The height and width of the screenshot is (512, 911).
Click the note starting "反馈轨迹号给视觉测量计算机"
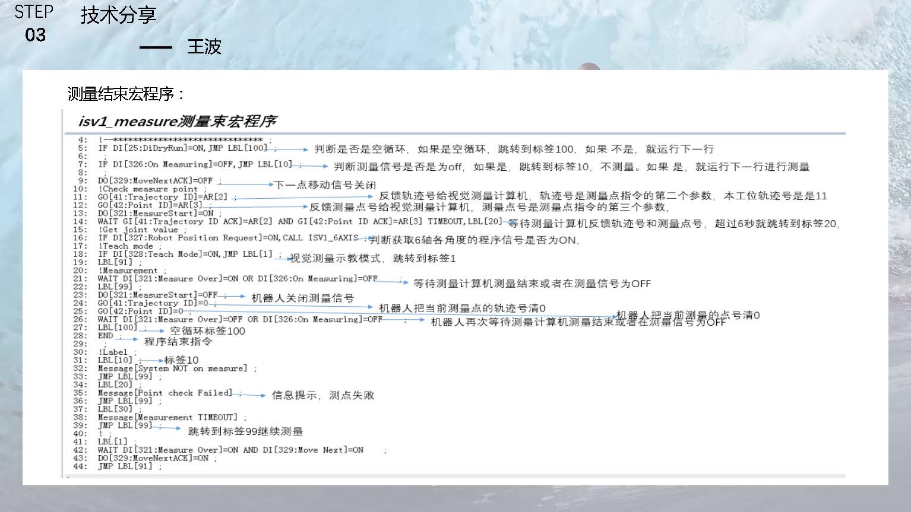point(603,196)
